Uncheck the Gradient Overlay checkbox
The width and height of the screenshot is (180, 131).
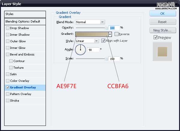coord(7,88)
